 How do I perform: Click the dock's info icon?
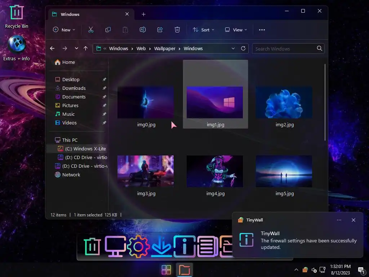point(184,246)
